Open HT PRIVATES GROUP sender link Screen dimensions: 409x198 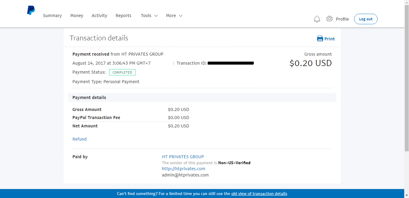[x=183, y=157]
